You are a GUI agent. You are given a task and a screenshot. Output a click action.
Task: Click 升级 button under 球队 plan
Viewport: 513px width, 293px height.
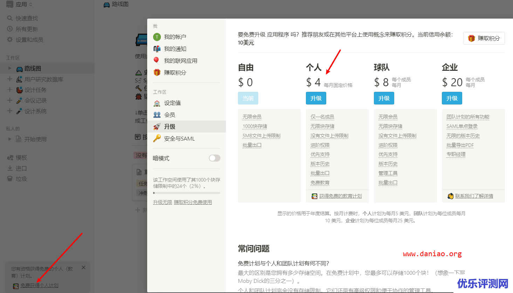384,98
